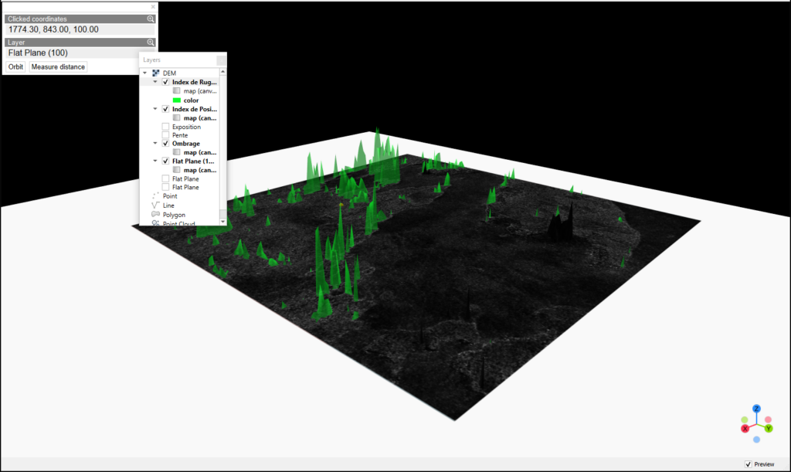Collapse the DEM tree group
This screenshot has height=472, width=791.
click(145, 73)
